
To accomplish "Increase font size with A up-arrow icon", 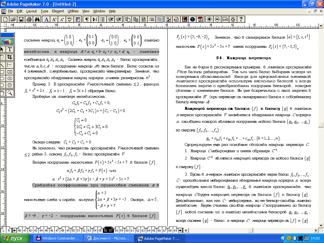I will click(54, 19).
